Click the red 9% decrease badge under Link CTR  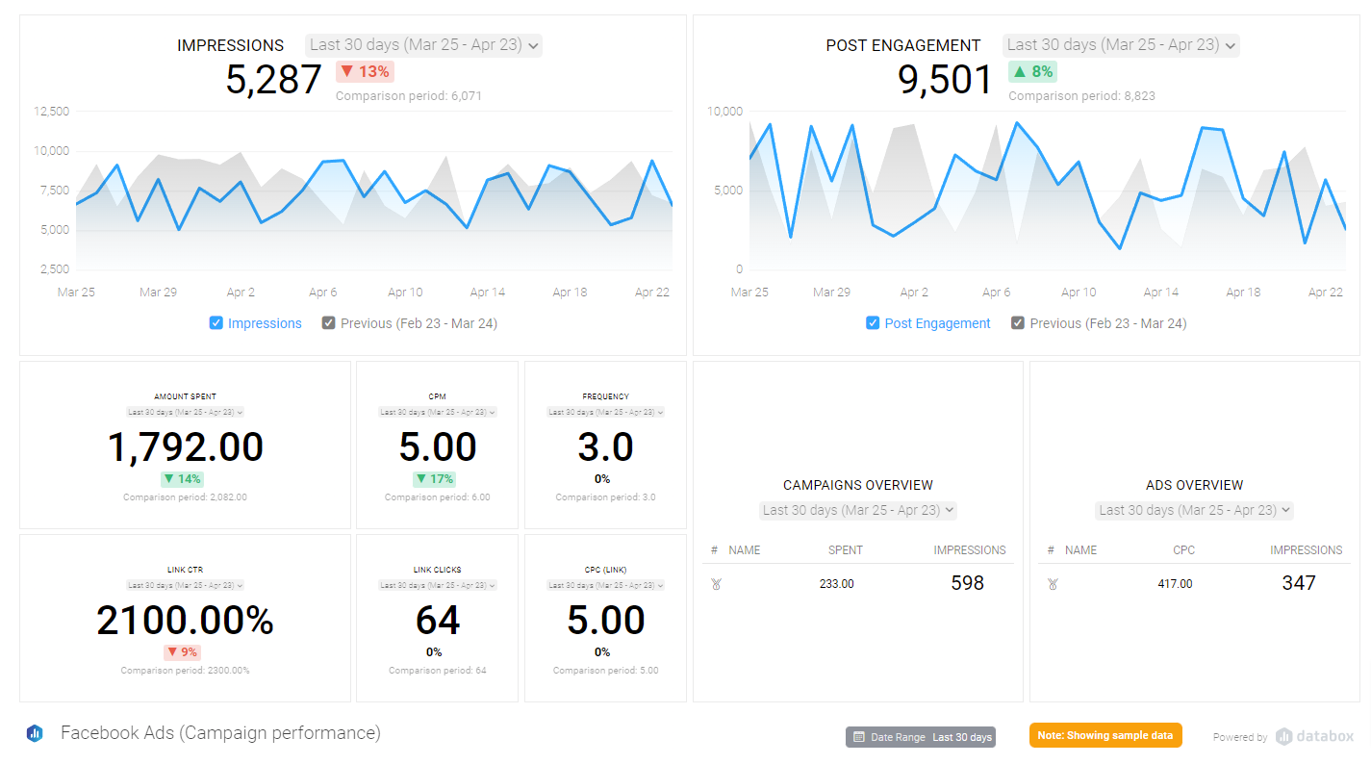pos(182,652)
